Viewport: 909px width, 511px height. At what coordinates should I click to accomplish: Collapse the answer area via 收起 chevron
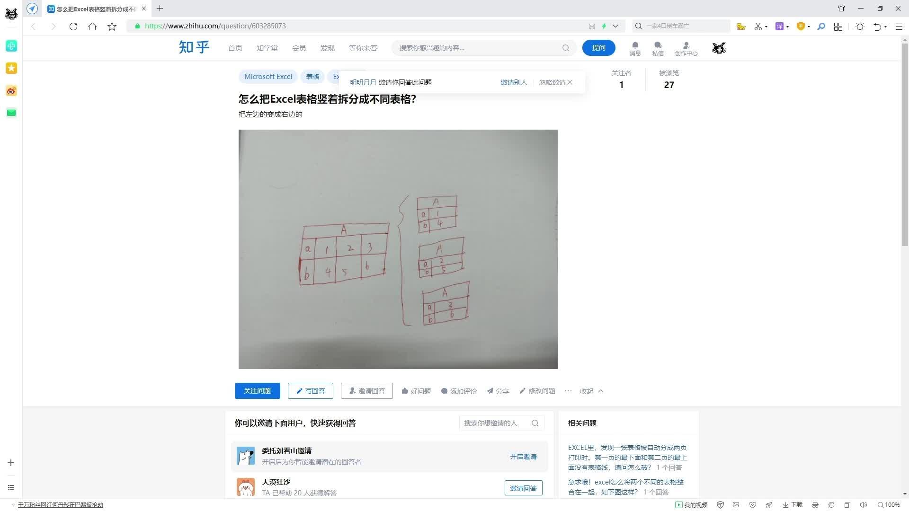(601, 391)
